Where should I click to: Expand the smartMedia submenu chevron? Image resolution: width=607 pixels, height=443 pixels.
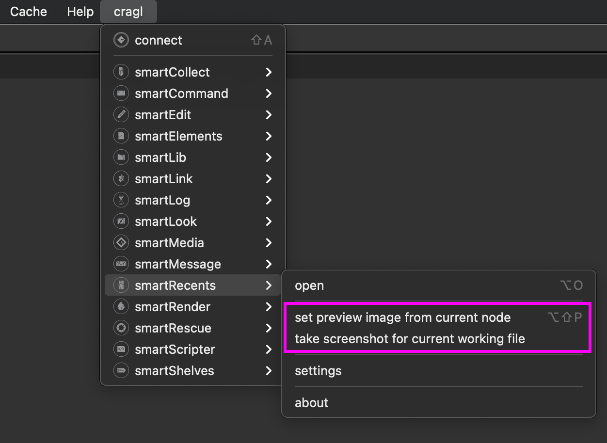pos(269,243)
